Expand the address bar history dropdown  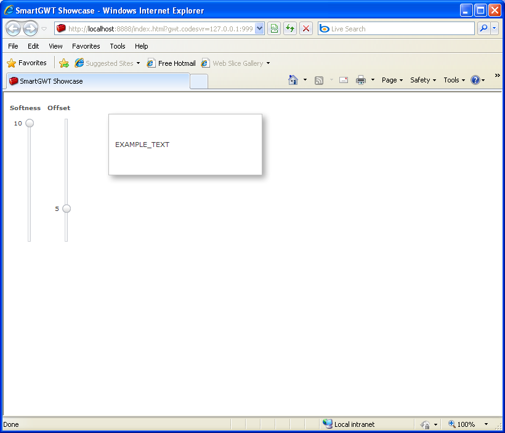[260, 29]
